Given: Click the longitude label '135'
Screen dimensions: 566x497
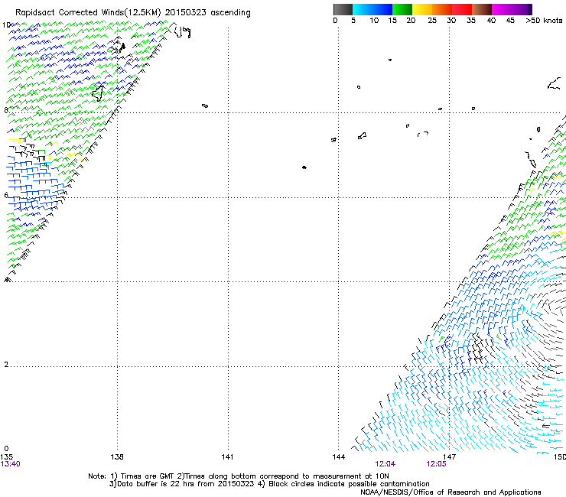Looking at the screenshot, I should (6, 457).
